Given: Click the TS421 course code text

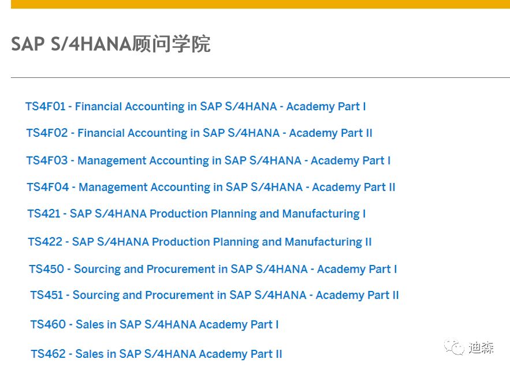Looking at the screenshot, I should 44,214.
